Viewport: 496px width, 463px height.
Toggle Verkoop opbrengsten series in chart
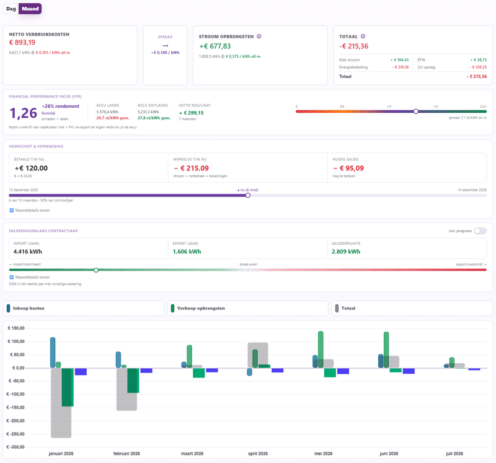(247, 308)
